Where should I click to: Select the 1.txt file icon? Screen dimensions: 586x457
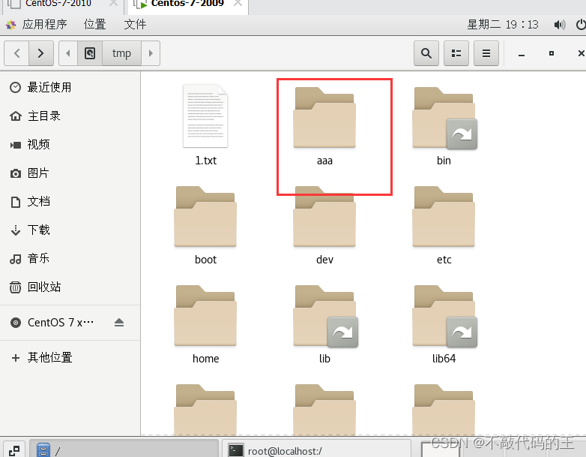click(x=205, y=116)
